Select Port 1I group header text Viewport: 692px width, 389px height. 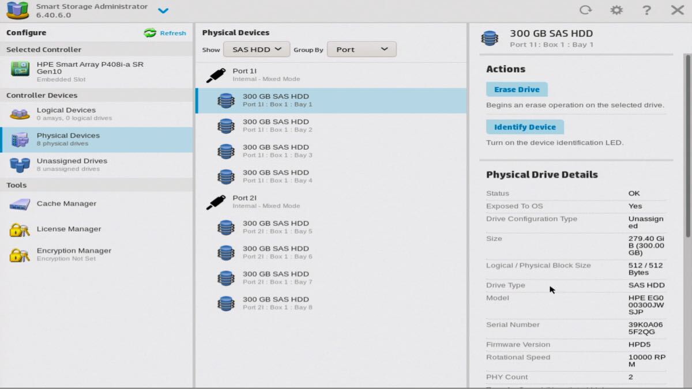[x=245, y=71]
